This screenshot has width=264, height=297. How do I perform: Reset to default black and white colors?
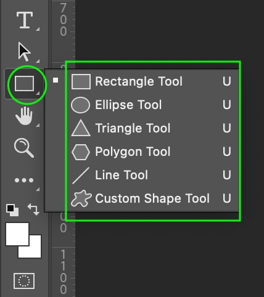pyautogui.click(x=12, y=210)
